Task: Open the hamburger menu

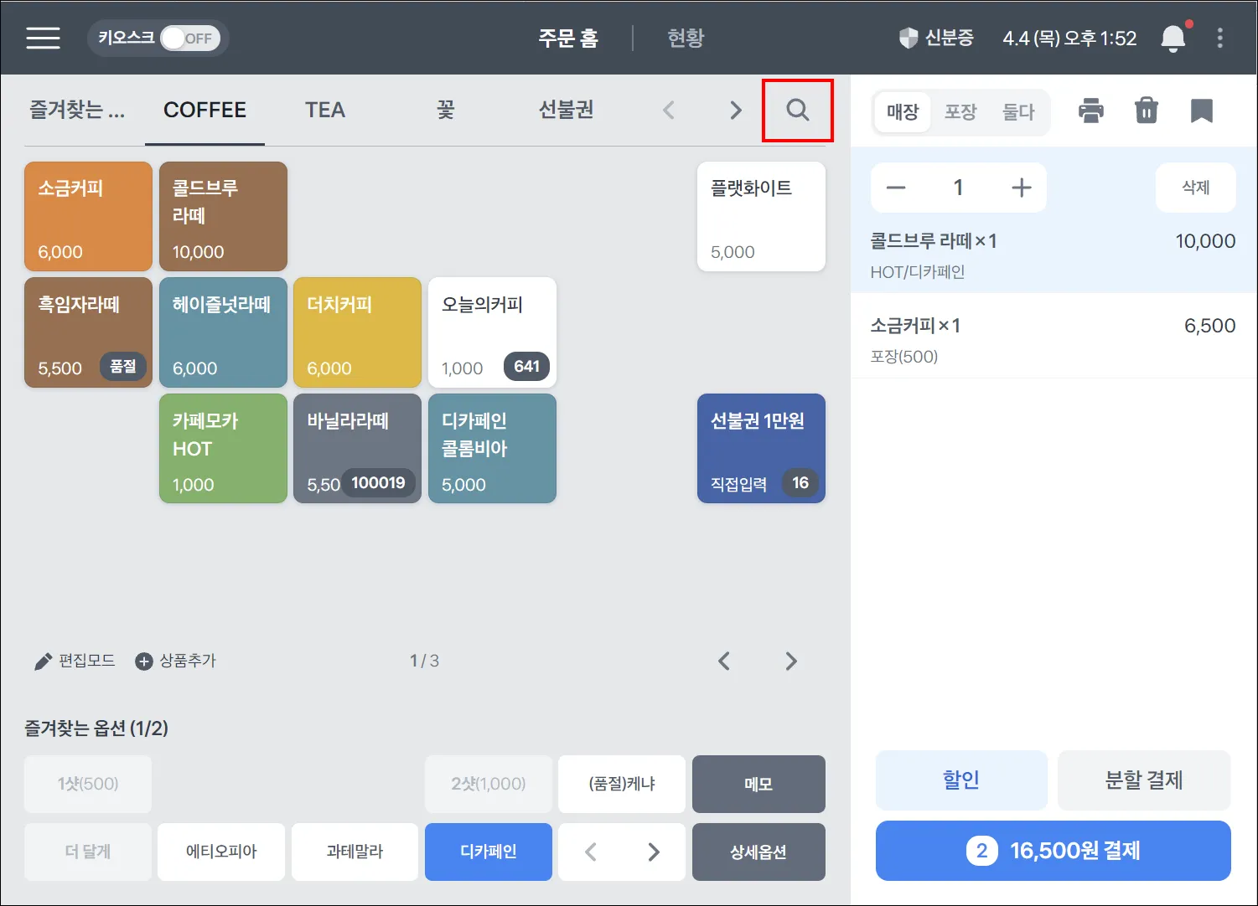Action: click(x=43, y=39)
